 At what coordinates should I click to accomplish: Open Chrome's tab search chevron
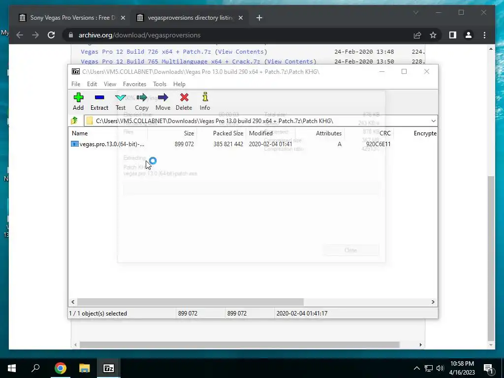[415, 12]
